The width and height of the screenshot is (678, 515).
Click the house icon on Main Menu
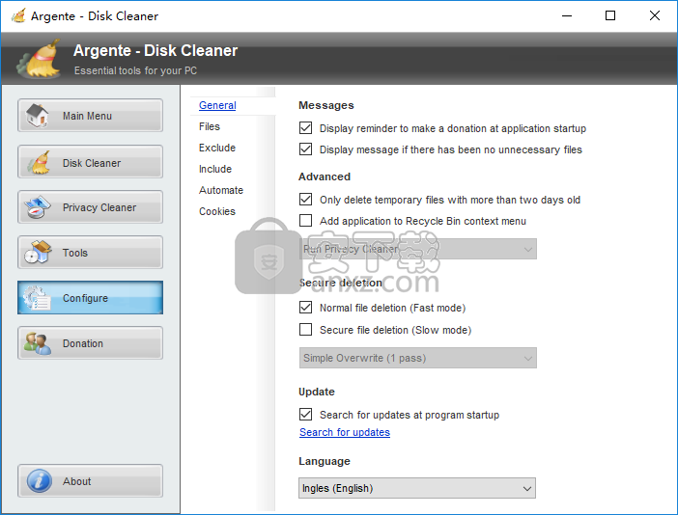(x=38, y=116)
